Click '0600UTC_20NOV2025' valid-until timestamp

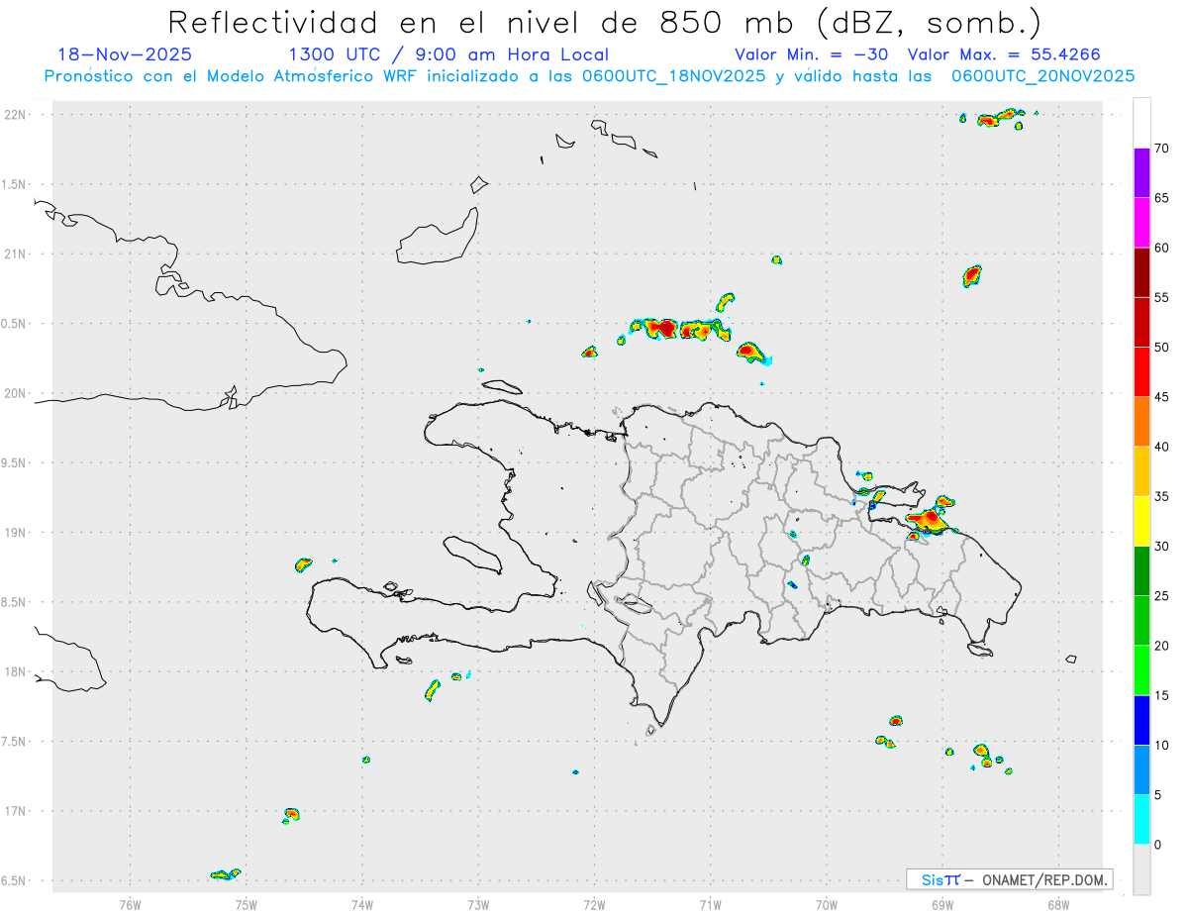tap(1042, 76)
